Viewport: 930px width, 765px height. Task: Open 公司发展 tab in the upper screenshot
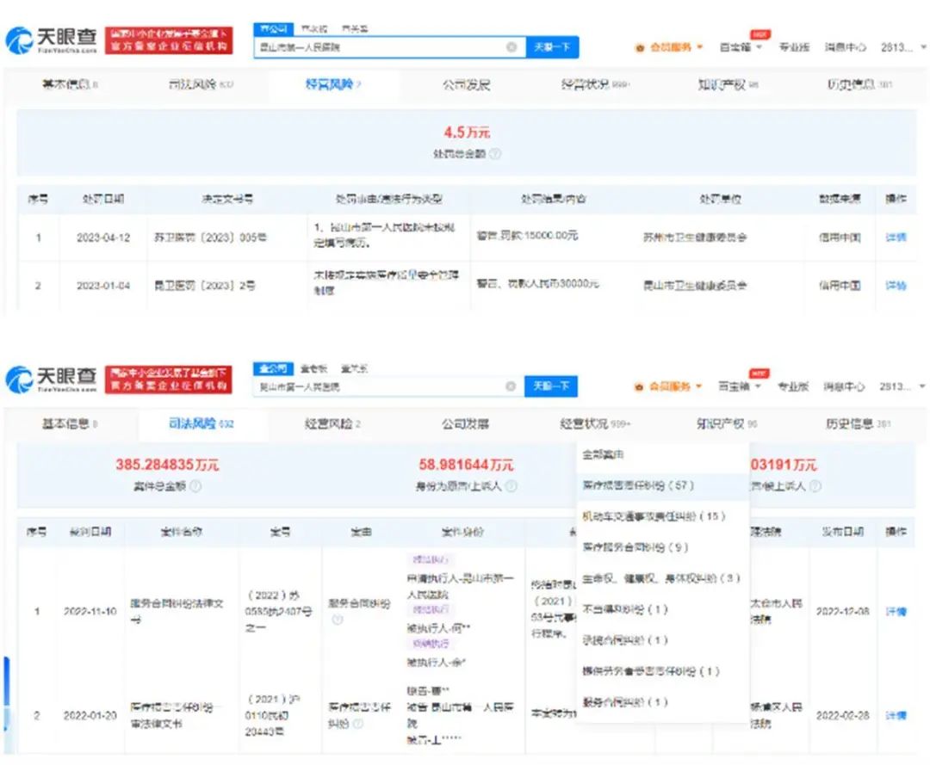click(466, 84)
